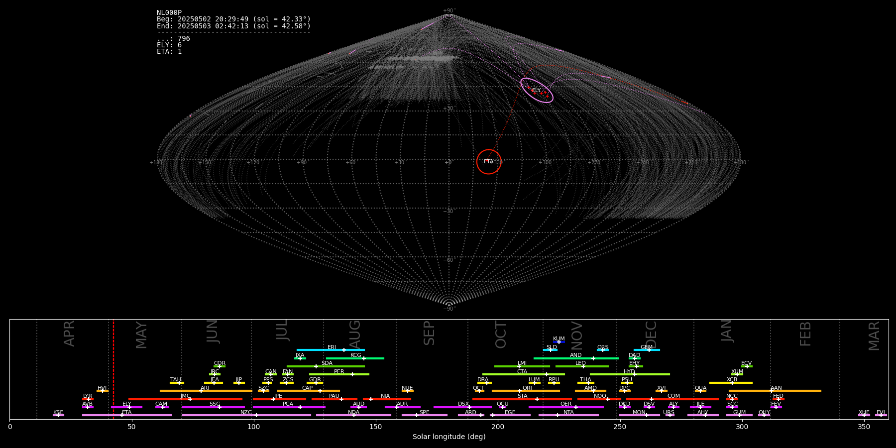The width and height of the screenshot is (896, 448).
Task: Click the KSE shower bar in timeline
Action: point(58,415)
